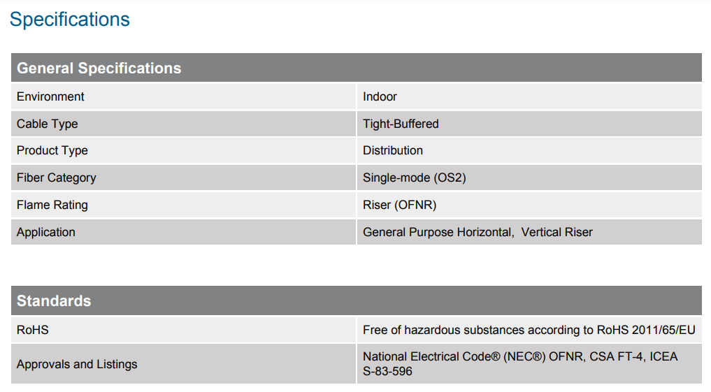Click the General Purpose Horizontal text
The image size is (711, 392).
[x=437, y=232]
